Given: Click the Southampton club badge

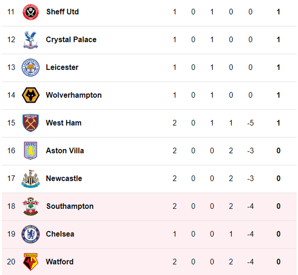Looking at the screenshot, I should point(31,206).
